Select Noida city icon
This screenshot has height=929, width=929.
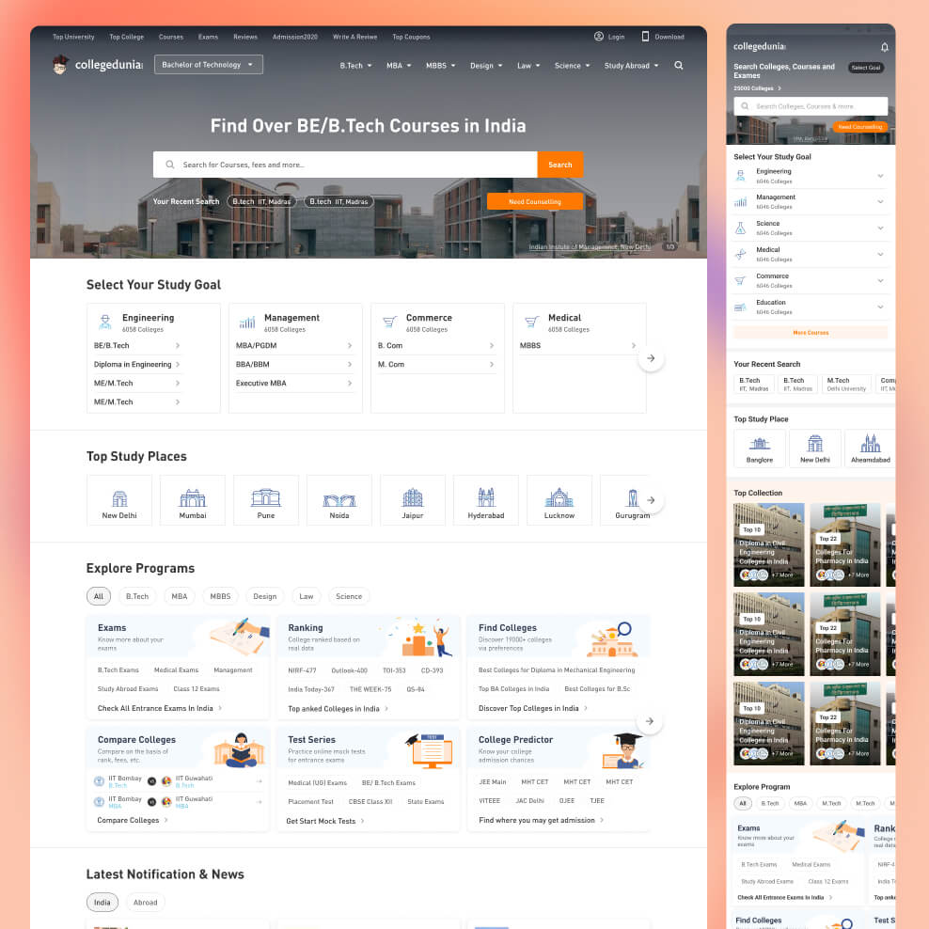[x=339, y=499]
